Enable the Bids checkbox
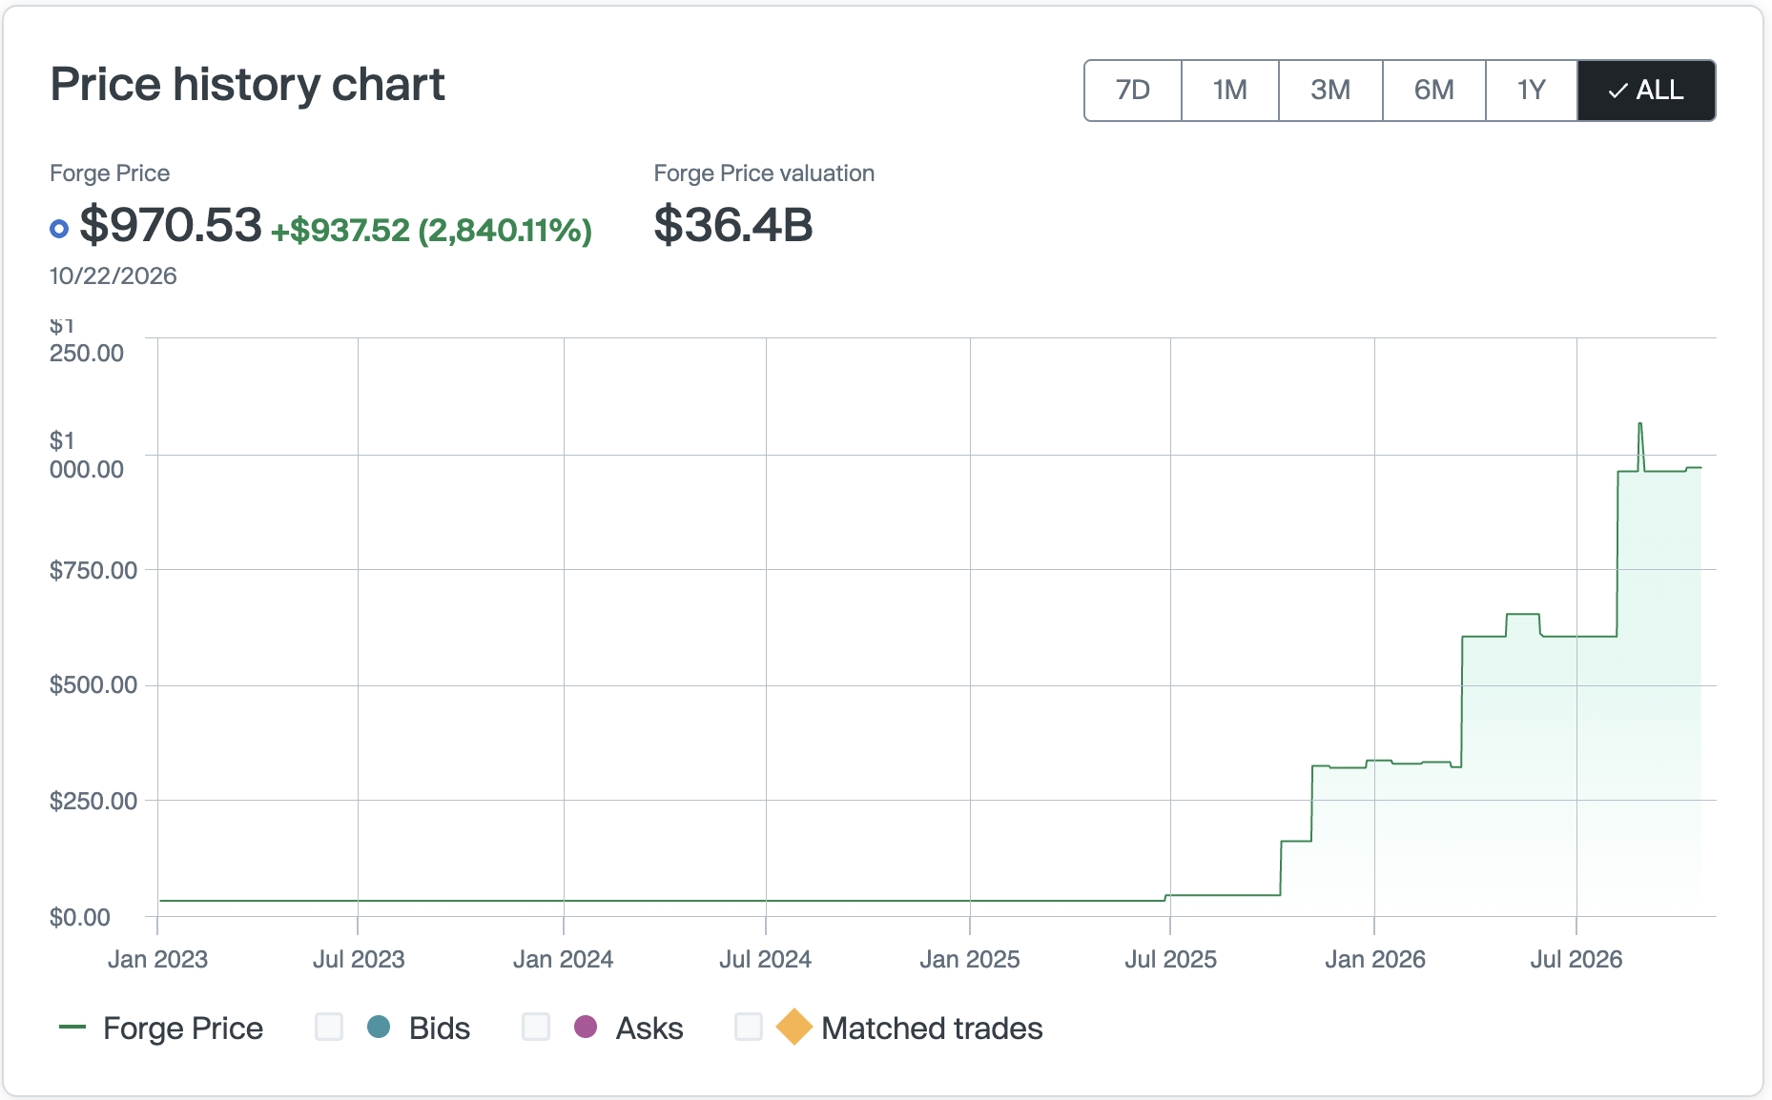This screenshot has width=1772, height=1100. pos(329,1027)
